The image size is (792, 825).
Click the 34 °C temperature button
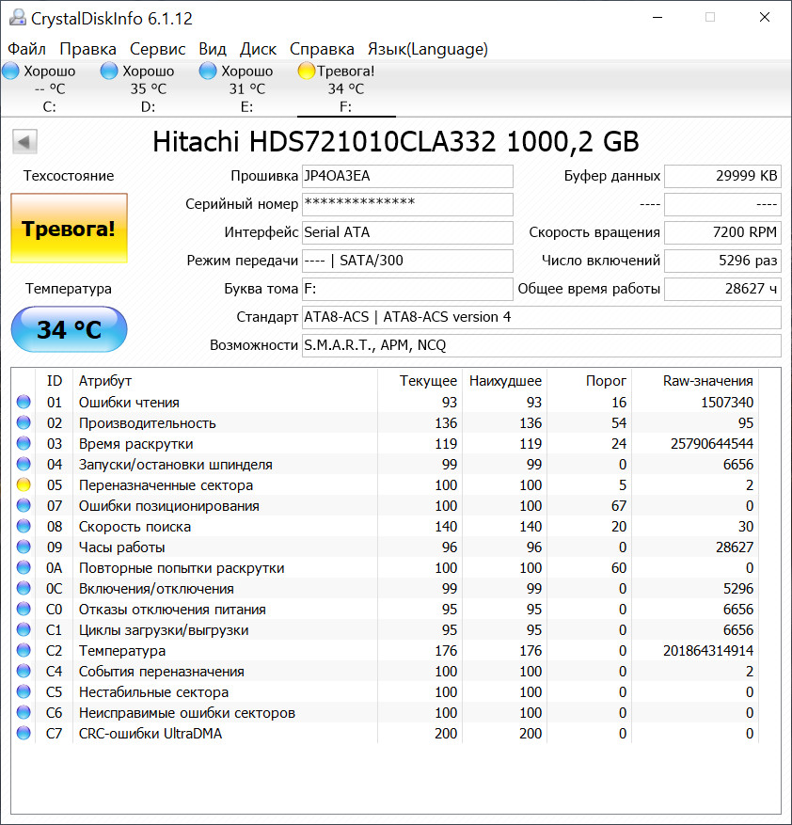click(x=69, y=329)
